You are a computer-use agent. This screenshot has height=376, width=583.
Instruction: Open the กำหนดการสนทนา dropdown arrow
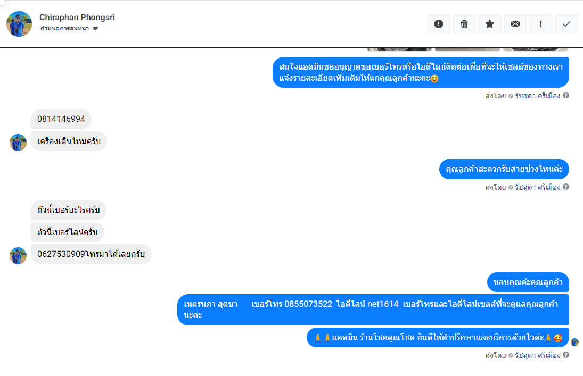pos(95,29)
